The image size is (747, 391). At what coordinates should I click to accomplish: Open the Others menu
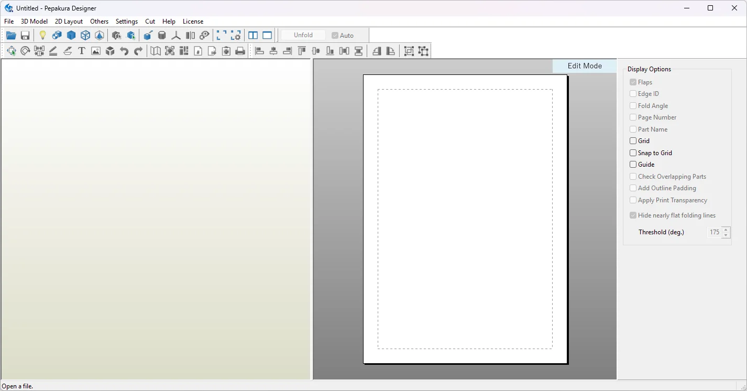click(x=99, y=21)
